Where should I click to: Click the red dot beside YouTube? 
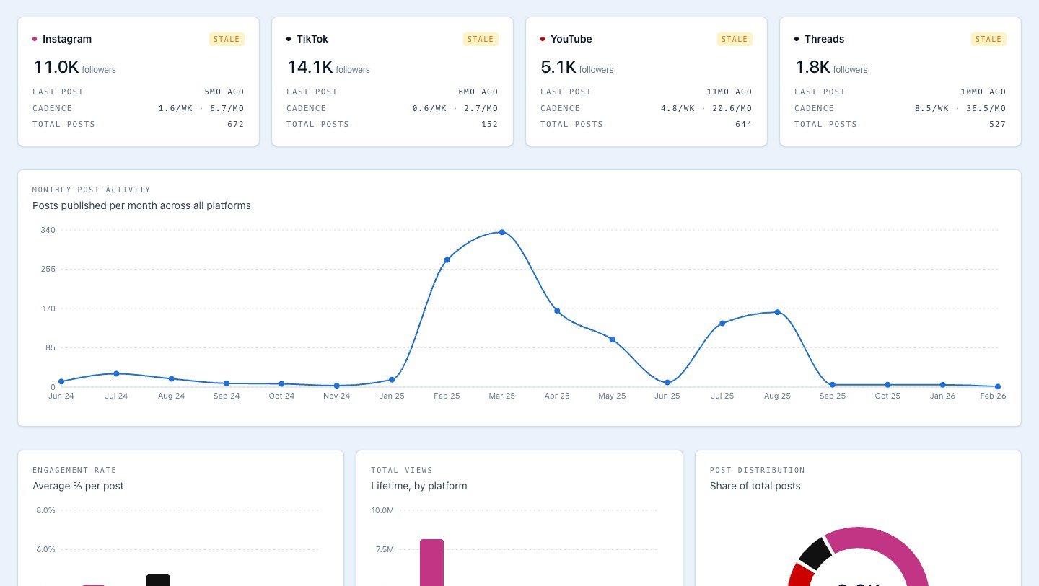pyautogui.click(x=543, y=39)
